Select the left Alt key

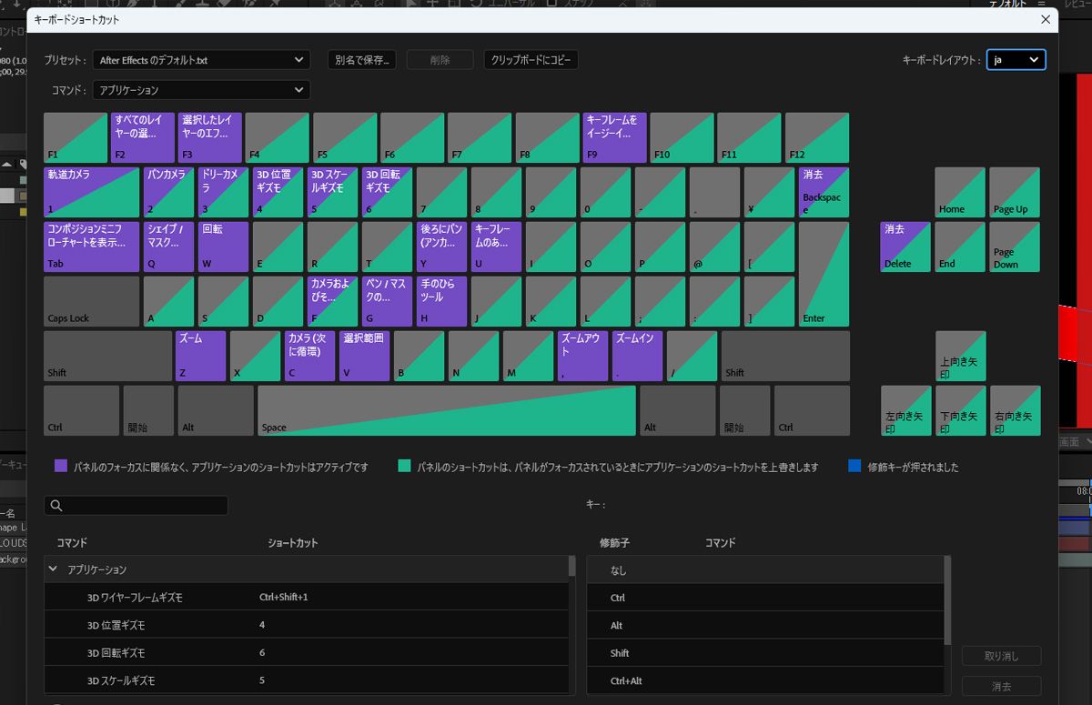(217, 410)
